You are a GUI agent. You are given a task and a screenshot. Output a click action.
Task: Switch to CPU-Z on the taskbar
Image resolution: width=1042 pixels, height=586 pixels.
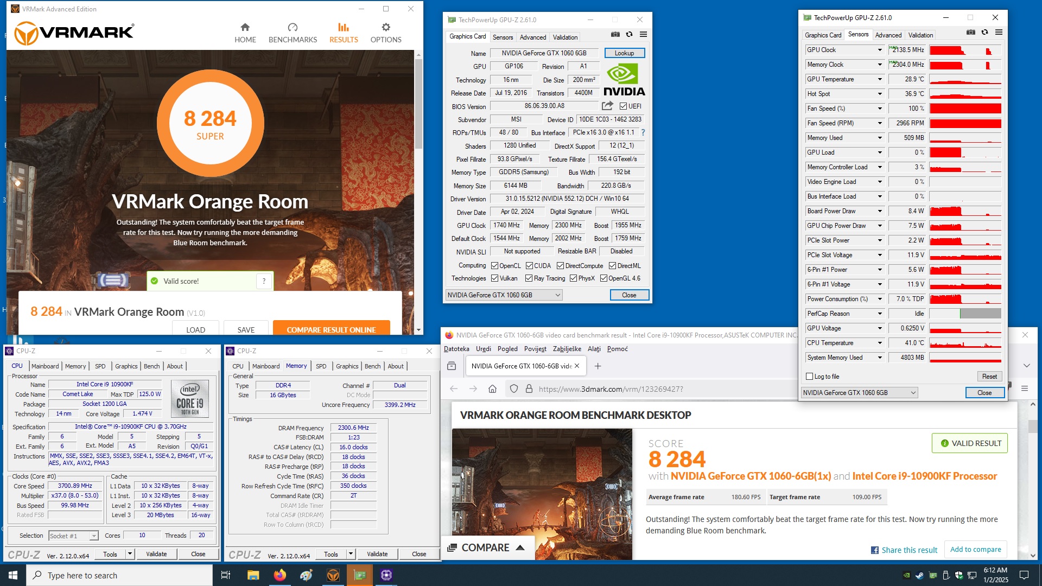(386, 575)
